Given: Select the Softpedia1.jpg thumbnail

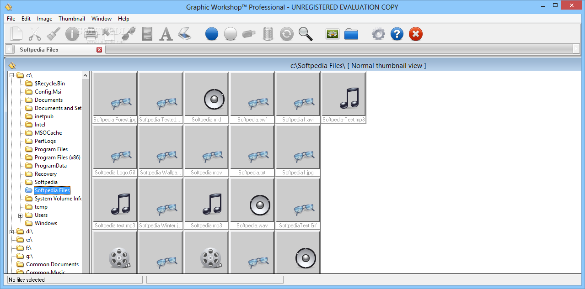Looking at the screenshot, I should coord(298,151).
